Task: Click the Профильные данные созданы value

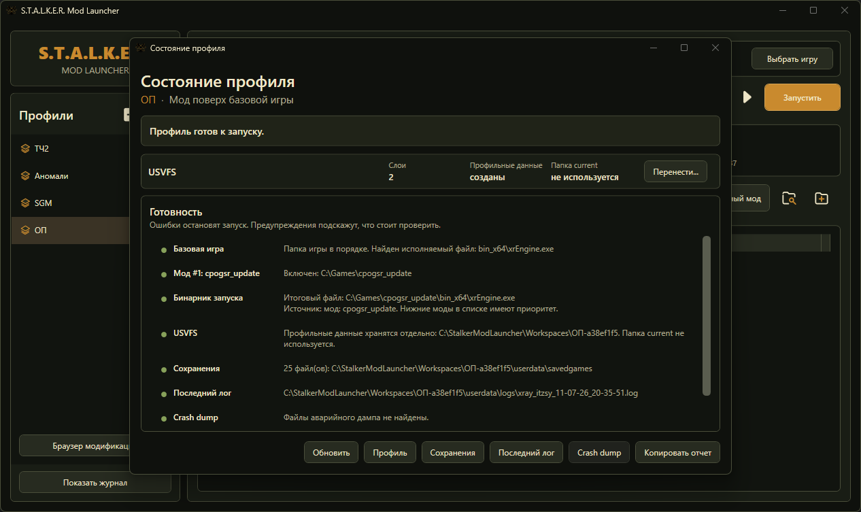Action: click(486, 177)
